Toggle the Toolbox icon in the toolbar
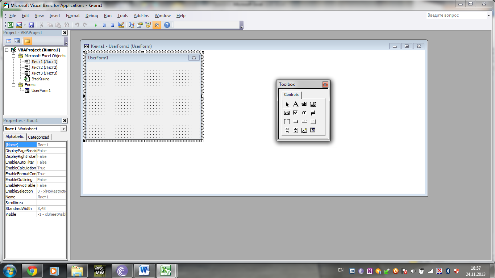This screenshot has width=495, height=278. click(x=157, y=25)
